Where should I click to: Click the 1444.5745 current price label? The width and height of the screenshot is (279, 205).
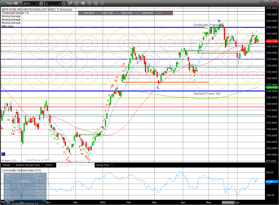272,41
